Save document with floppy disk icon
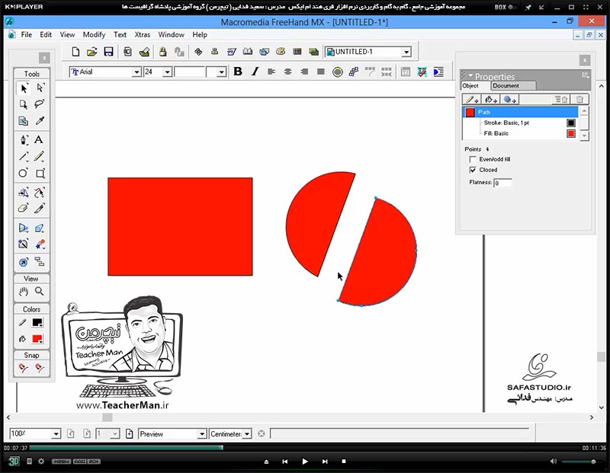The width and height of the screenshot is (610, 473). 108,52
